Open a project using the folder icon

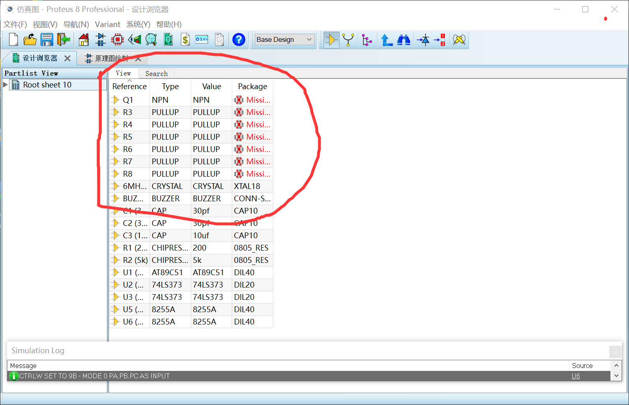[x=30, y=39]
